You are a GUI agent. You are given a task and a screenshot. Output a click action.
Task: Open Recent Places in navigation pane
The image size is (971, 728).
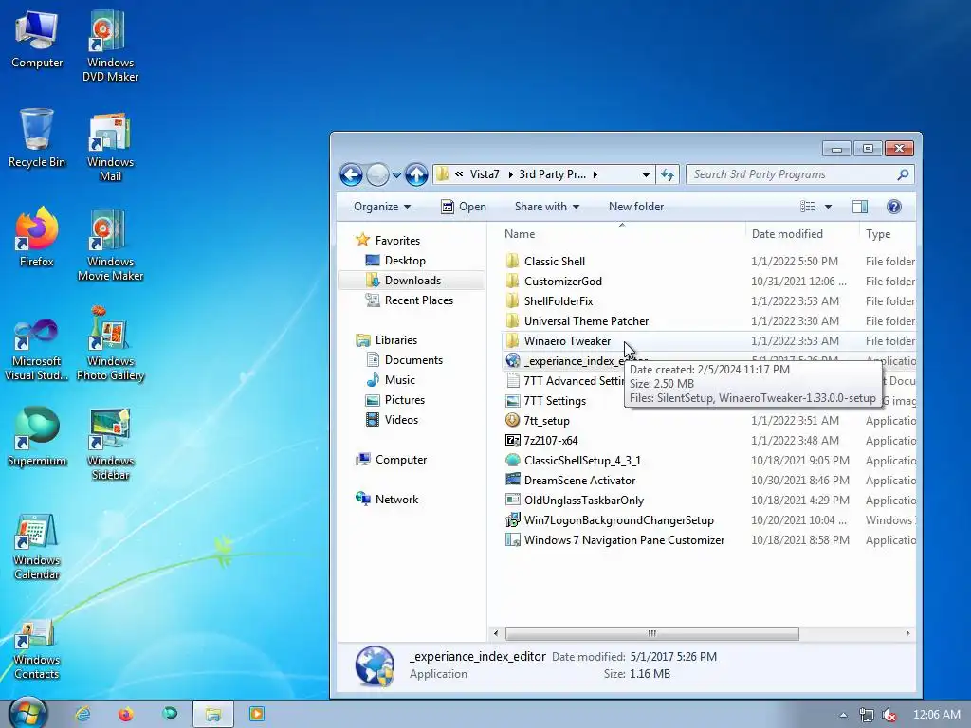pyautogui.click(x=418, y=300)
